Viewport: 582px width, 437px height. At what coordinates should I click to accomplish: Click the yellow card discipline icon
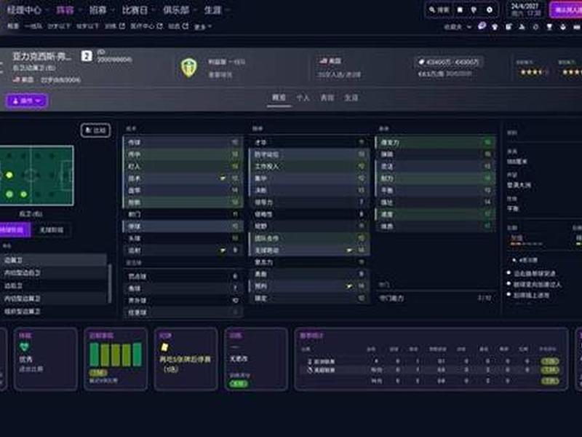pos(164,347)
